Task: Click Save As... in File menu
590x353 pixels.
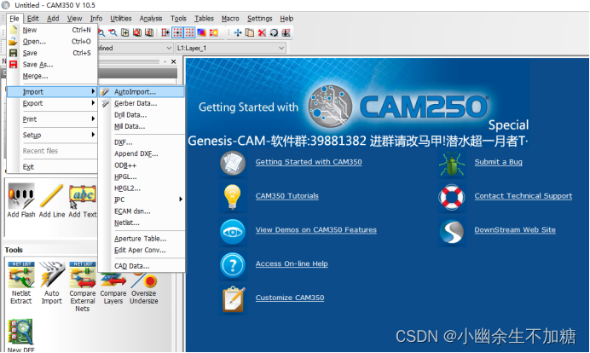Action: point(51,64)
